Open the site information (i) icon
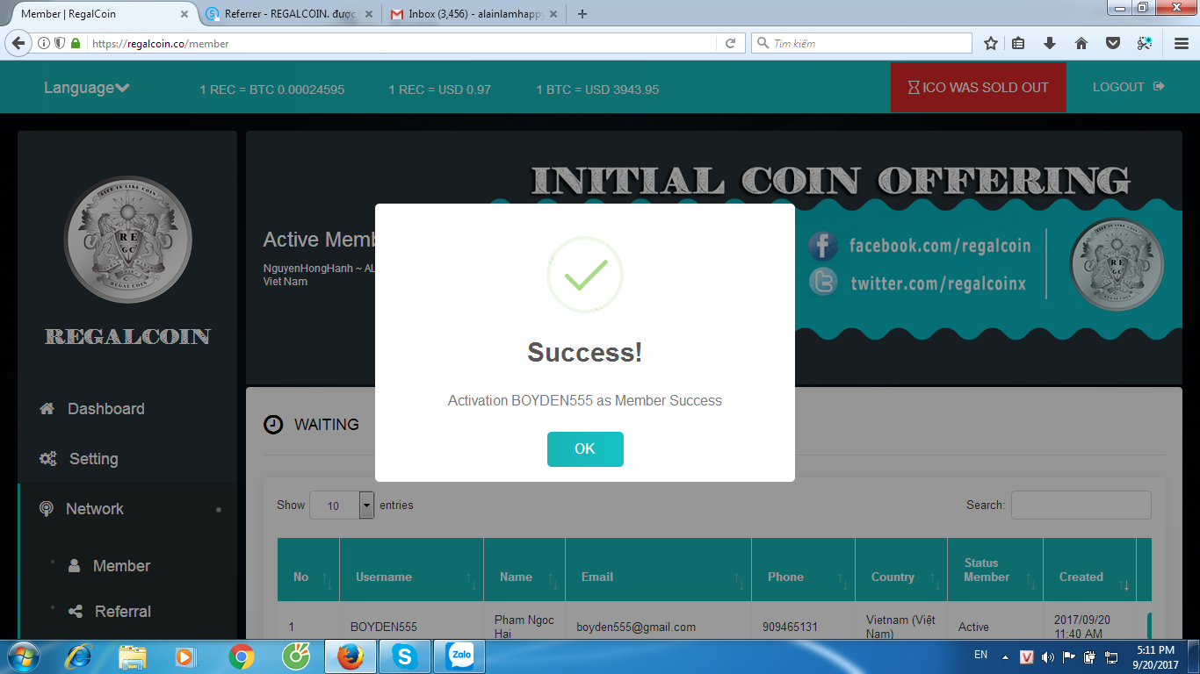This screenshot has height=674, width=1200. tap(44, 43)
